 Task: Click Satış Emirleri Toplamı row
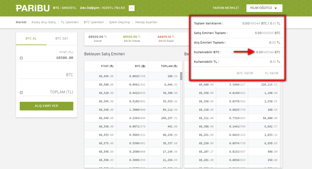pyautogui.click(x=237, y=33)
